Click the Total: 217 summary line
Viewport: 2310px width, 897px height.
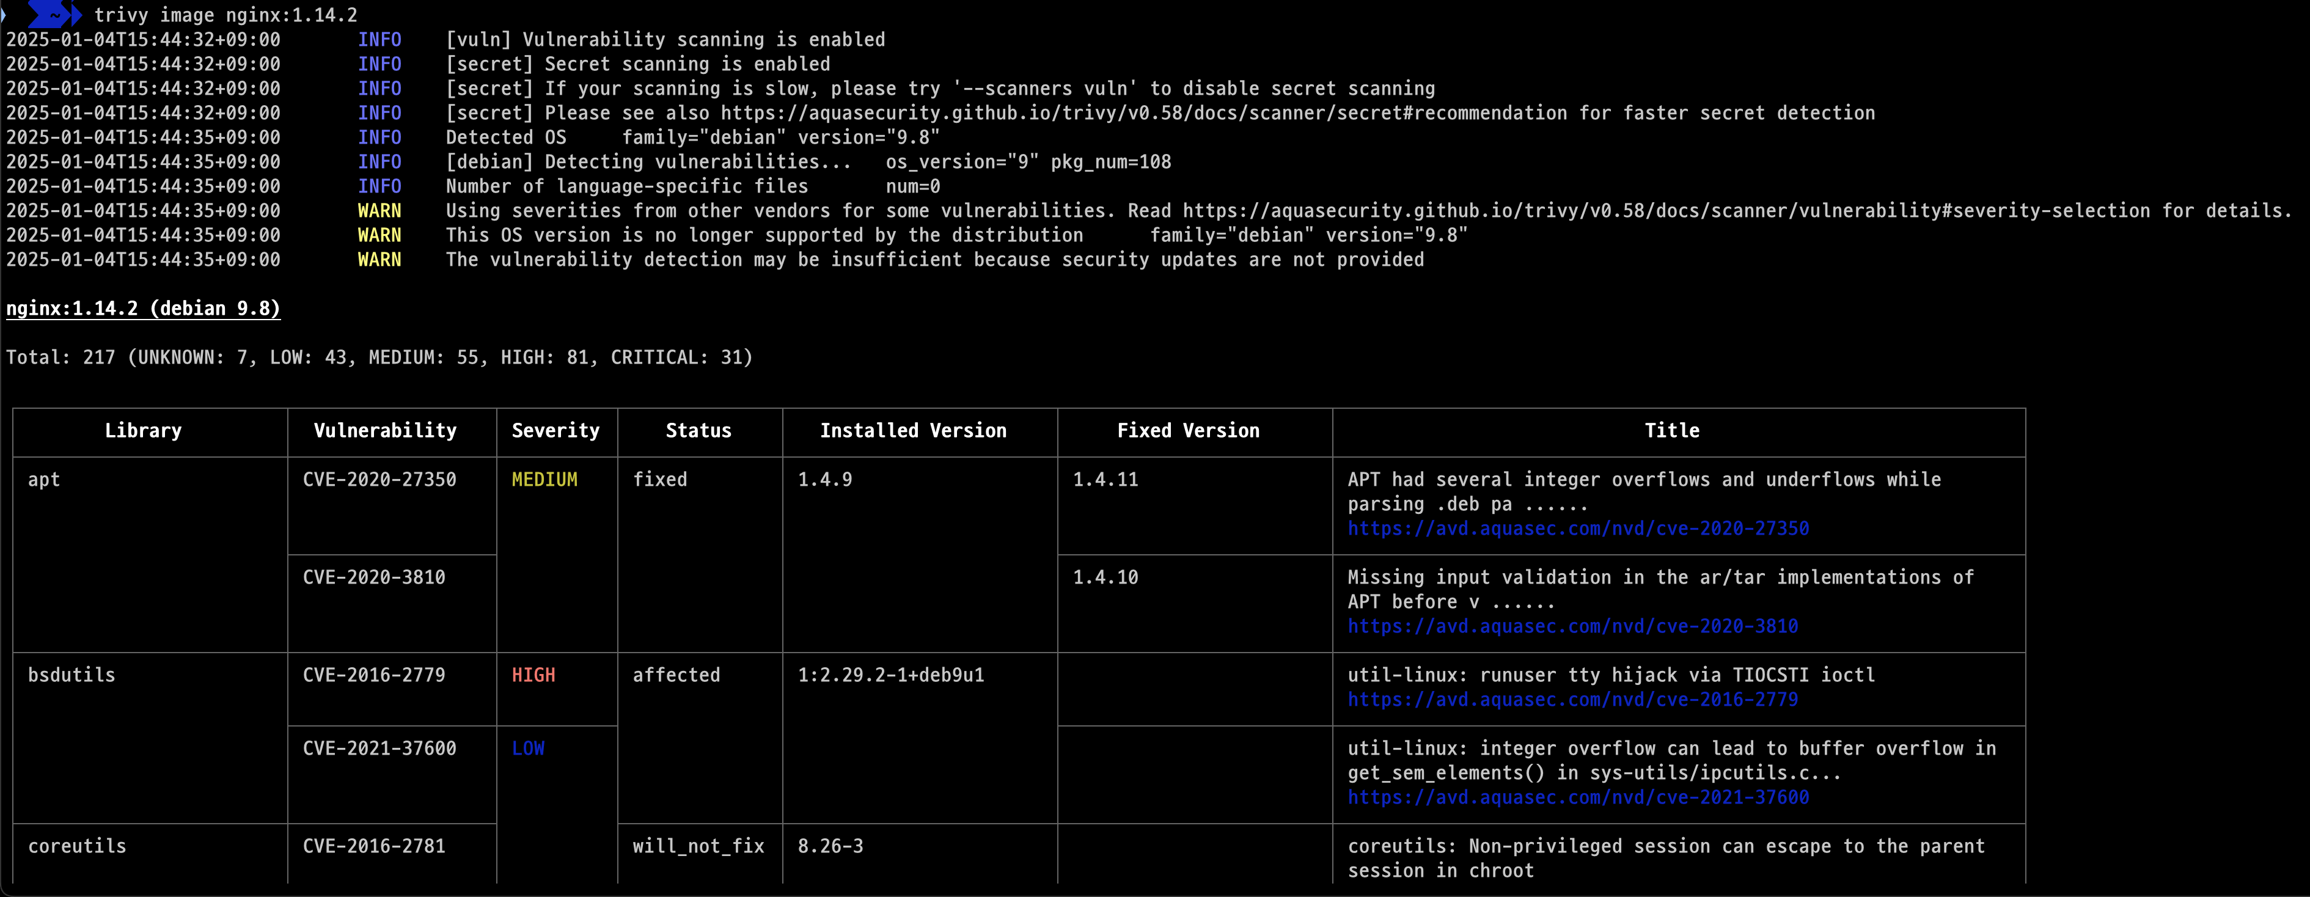(380, 357)
